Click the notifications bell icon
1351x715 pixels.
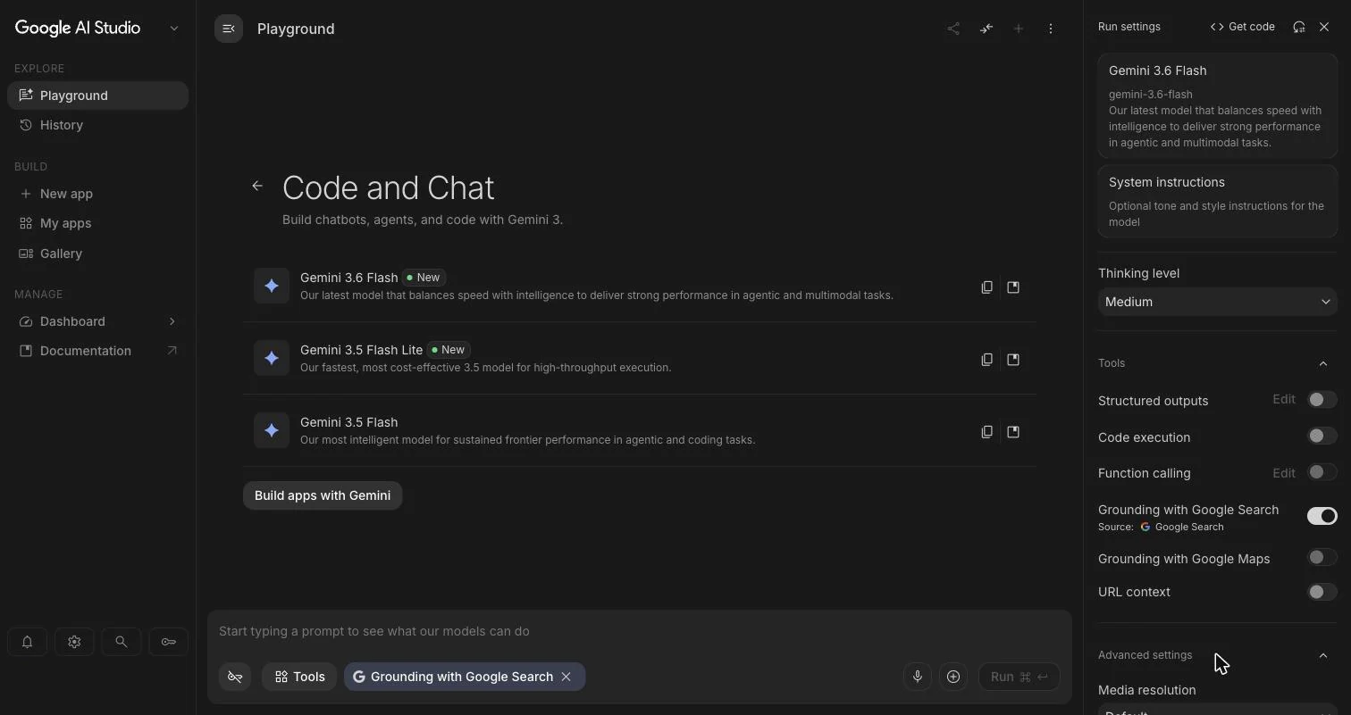pyautogui.click(x=27, y=642)
